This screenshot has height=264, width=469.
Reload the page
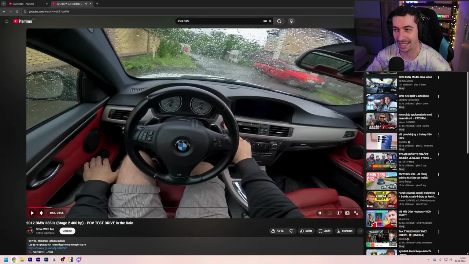click(17, 11)
